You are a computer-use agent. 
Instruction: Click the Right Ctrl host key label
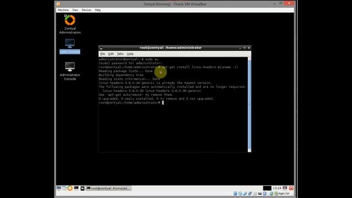(284, 194)
